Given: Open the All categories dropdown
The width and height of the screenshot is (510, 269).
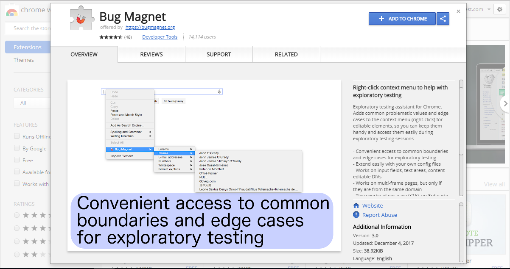Looking at the screenshot, I should [x=32, y=103].
